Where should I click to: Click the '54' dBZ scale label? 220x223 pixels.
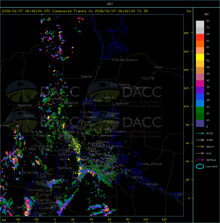pos(208,54)
